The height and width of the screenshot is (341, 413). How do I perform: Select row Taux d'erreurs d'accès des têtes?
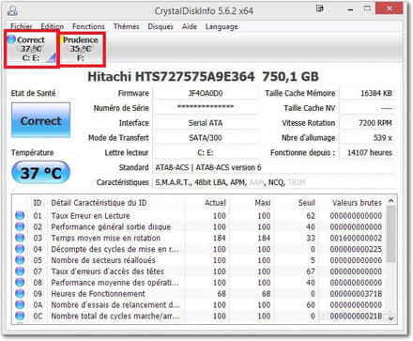pos(199,271)
